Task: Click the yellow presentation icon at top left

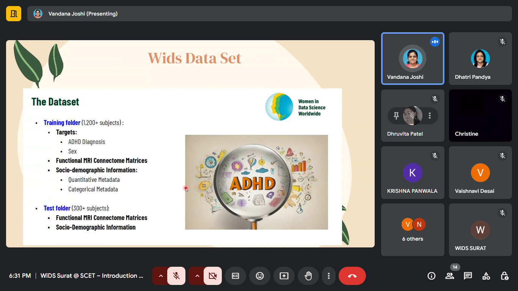Action: pyautogui.click(x=14, y=14)
